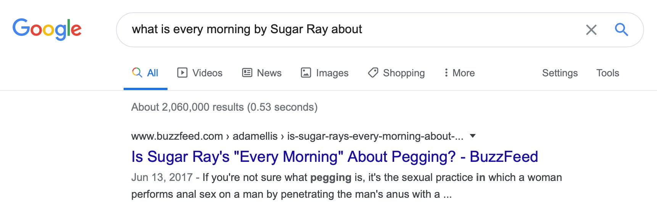
Task: Open the Images results tab
Action: [325, 73]
